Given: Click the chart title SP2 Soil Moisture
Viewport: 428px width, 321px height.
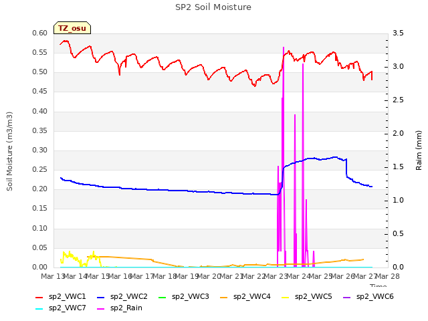Looking at the screenshot, I should pyautogui.click(x=213, y=7).
